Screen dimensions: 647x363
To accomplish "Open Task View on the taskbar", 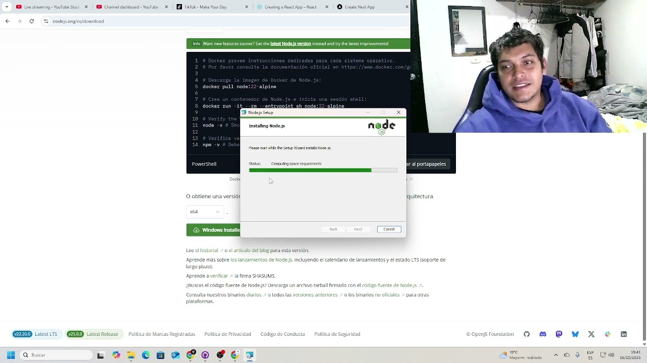I will pyautogui.click(x=101, y=355).
